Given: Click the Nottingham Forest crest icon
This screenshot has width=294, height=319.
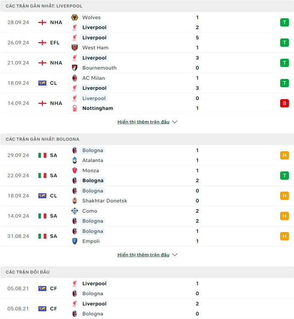Looking at the screenshot, I should 75,108.
